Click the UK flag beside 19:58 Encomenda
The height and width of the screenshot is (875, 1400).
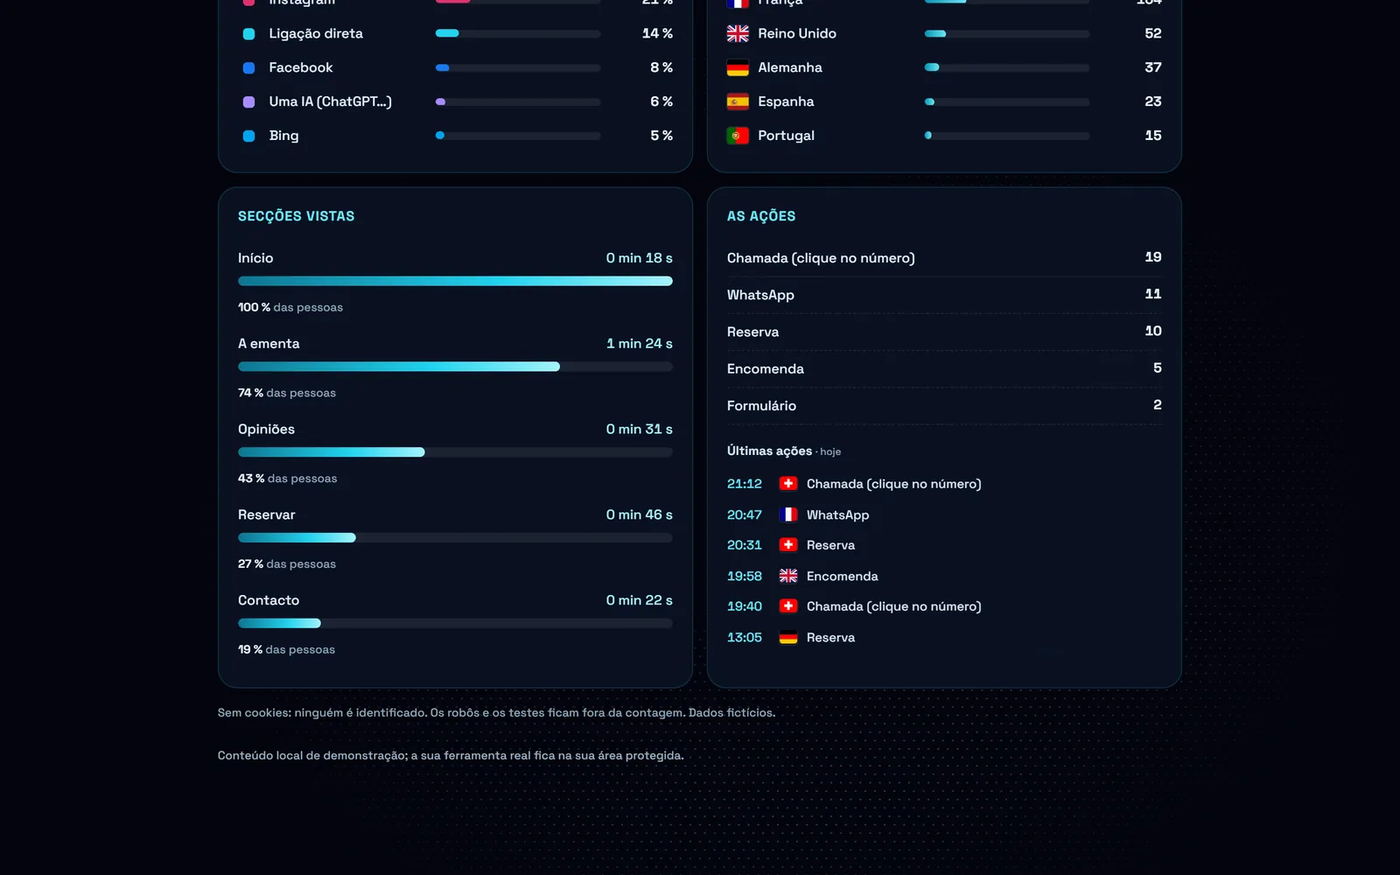click(x=788, y=576)
